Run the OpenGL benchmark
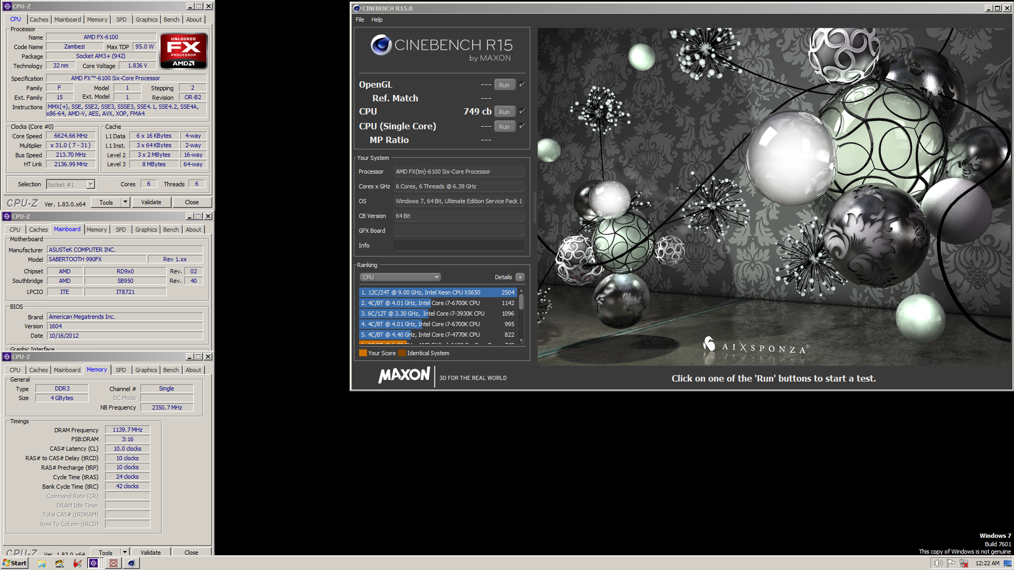 pyautogui.click(x=504, y=85)
